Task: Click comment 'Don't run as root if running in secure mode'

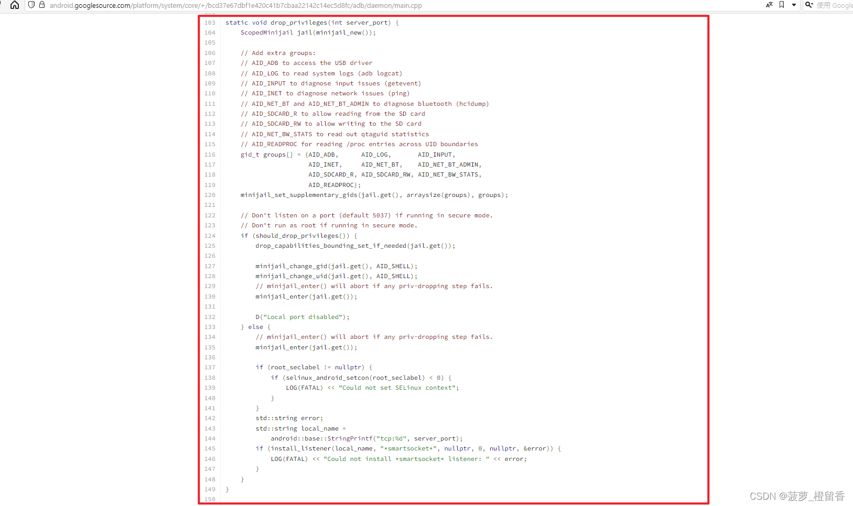Action: [x=329, y=225]
